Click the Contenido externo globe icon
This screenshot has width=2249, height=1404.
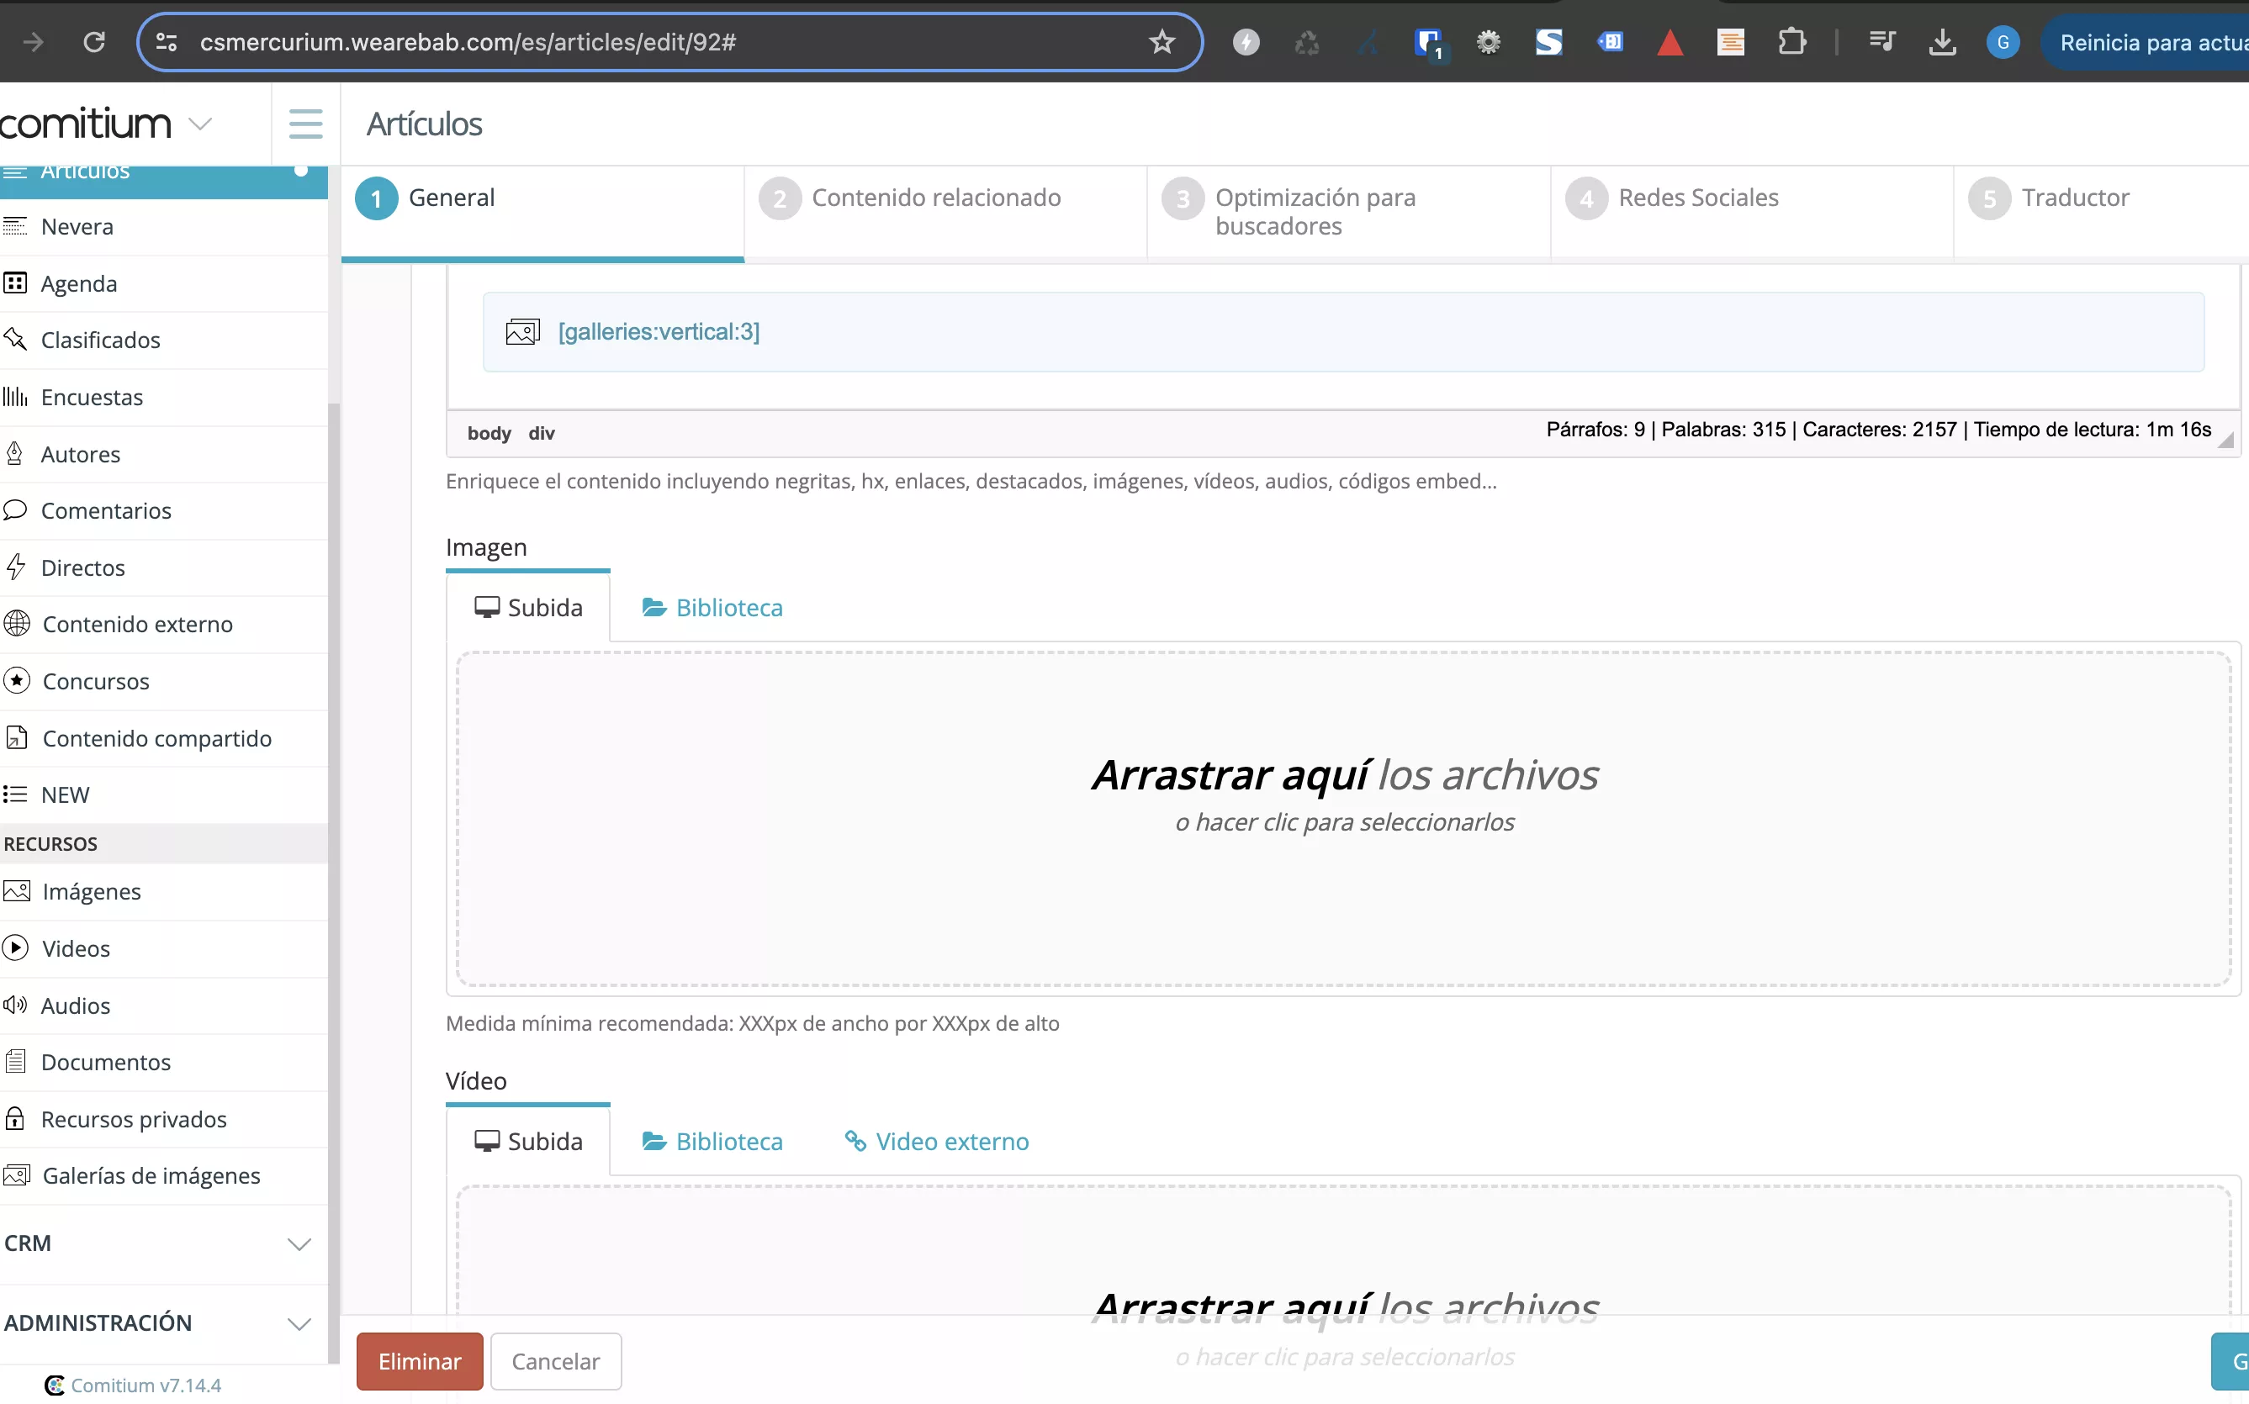pos(17,623)
